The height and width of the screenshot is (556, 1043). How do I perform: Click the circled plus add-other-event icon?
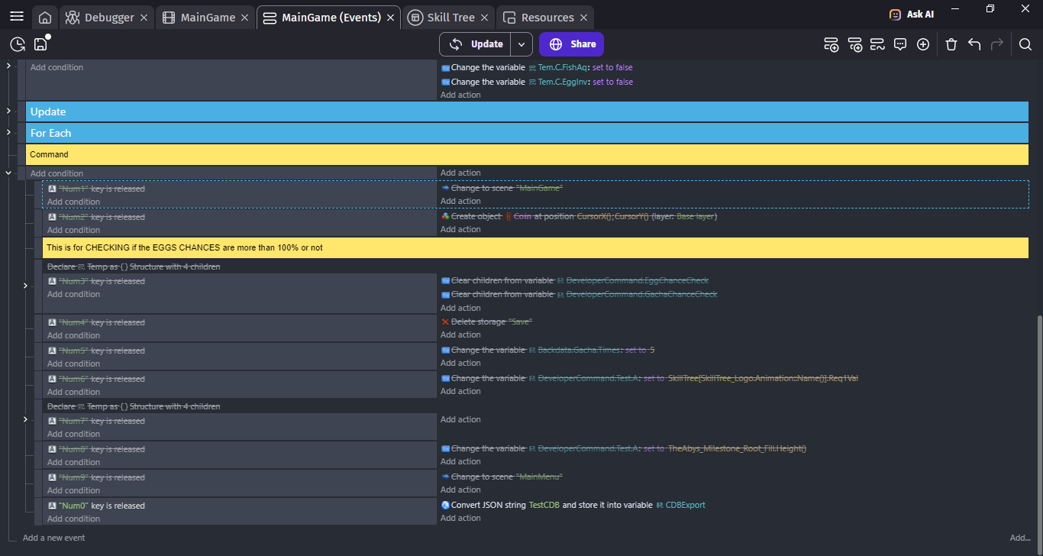point(923,44)
